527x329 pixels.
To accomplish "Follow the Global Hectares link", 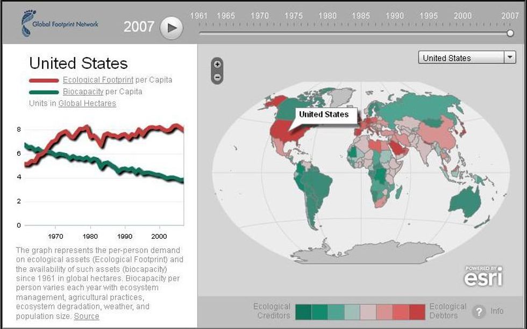I will click(87, 103).
